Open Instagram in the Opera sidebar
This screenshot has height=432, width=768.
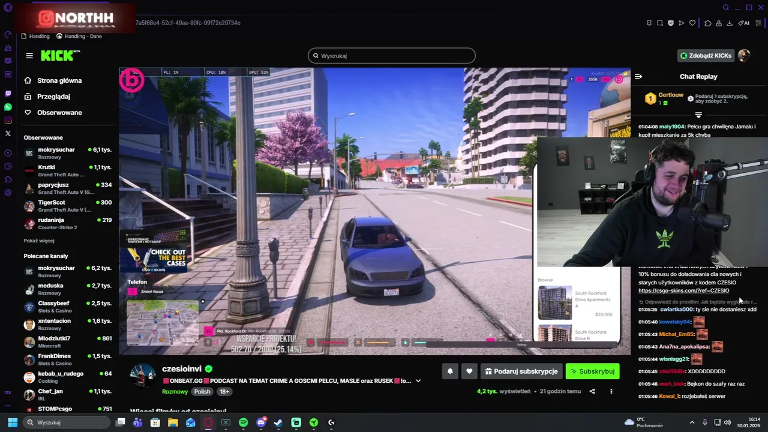point(8,120)
